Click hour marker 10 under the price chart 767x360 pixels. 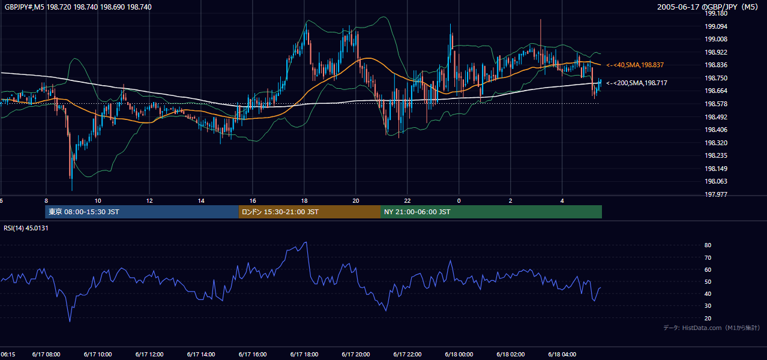(x=97, y=200)
